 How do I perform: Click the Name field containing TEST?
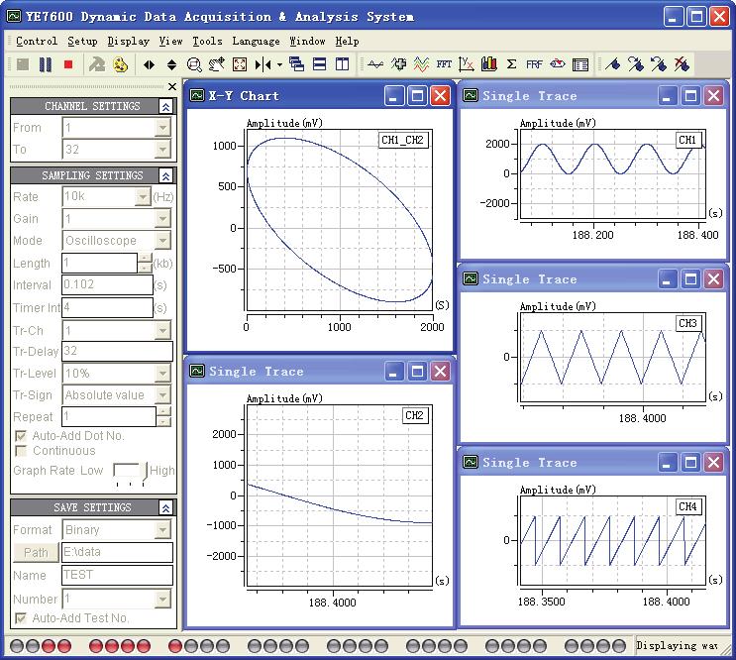click(x=117, y=575)
